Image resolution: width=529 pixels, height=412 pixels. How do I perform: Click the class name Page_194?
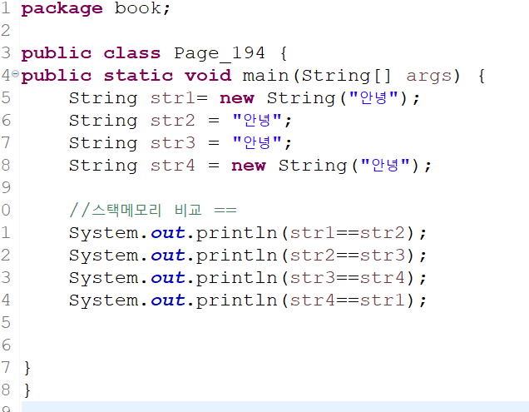point(220,53)
